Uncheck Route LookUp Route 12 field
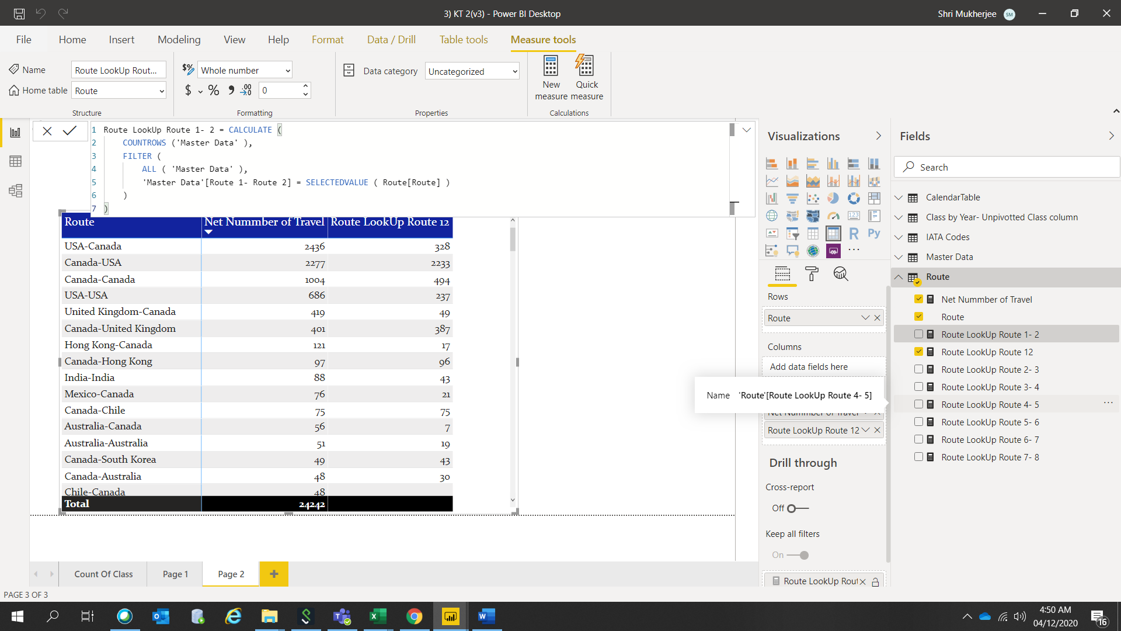The height and width of the screenshot is (631, 1121). coord(918,352)
